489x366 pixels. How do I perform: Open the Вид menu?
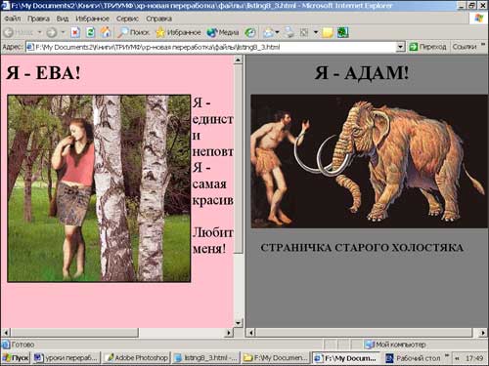[63, 19]
